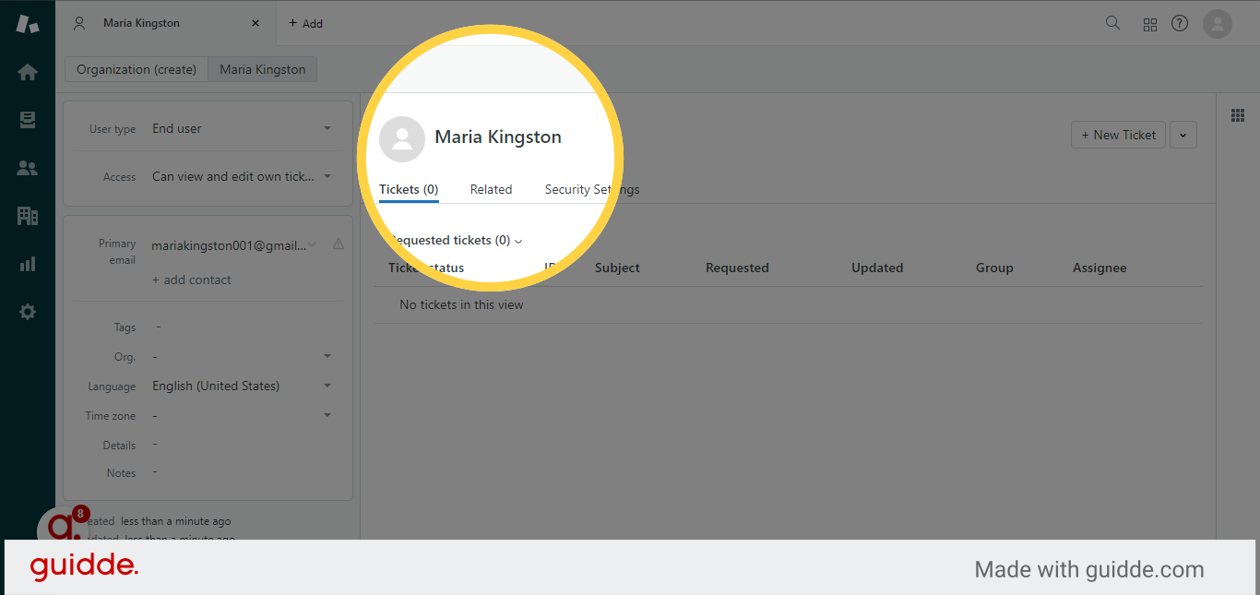Open the Home dashboard icon in sidebar
The height and width of the screenshot is (595, 1260).
pos(27,71)
